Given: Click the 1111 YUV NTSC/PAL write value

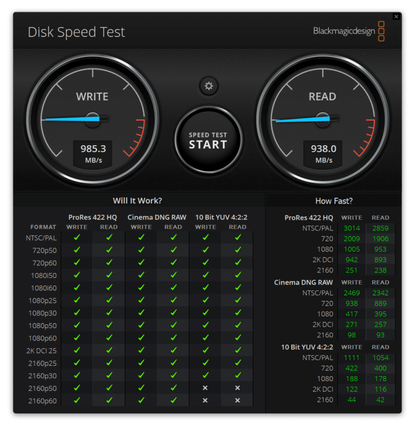Looking at the screenshot, I should 352,358.
